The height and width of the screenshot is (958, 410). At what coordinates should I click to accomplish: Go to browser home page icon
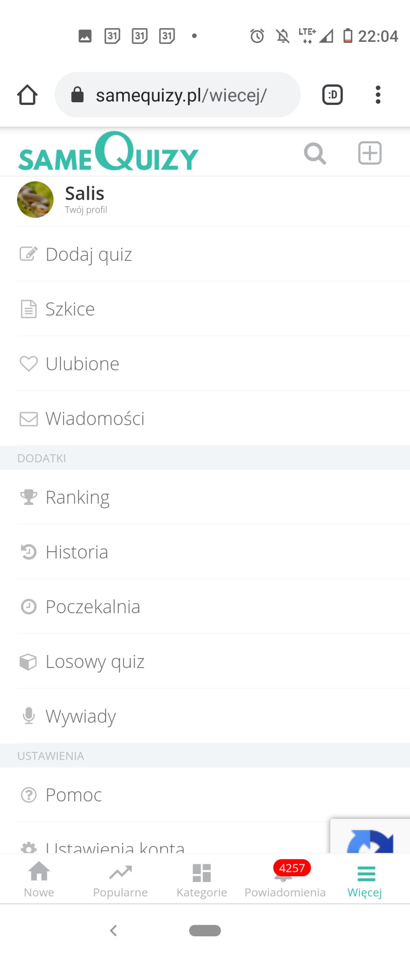(x=27, y=95)
